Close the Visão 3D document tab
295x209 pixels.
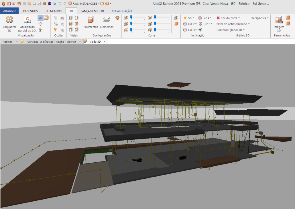click(x=105, y=42)
